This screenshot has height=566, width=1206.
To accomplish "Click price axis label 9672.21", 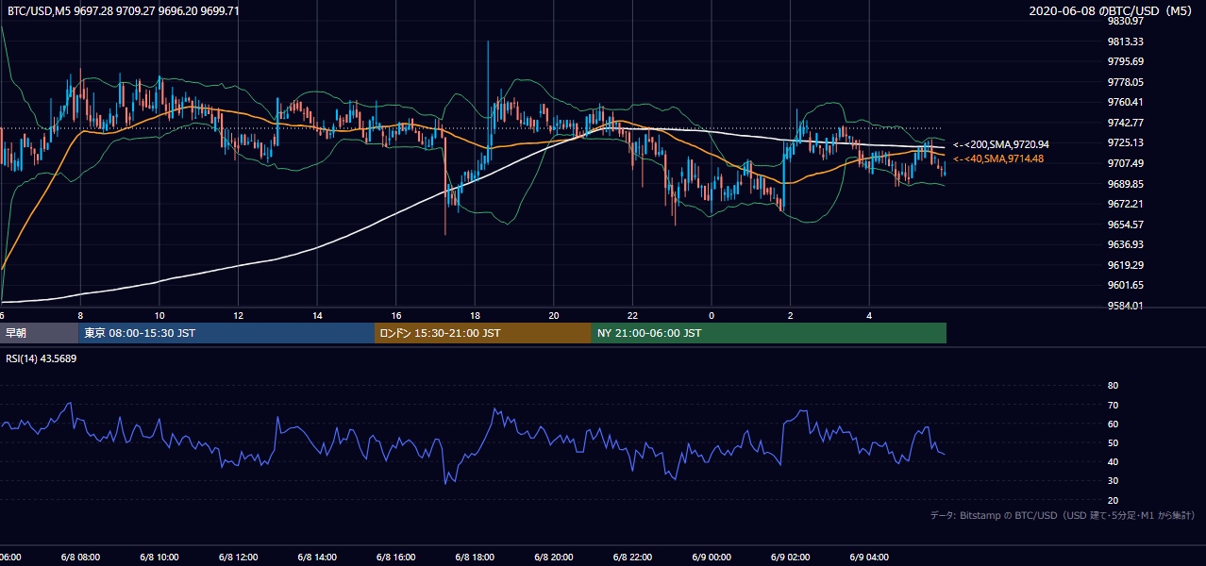I will pyautogui.click(x=1125, y=204).
